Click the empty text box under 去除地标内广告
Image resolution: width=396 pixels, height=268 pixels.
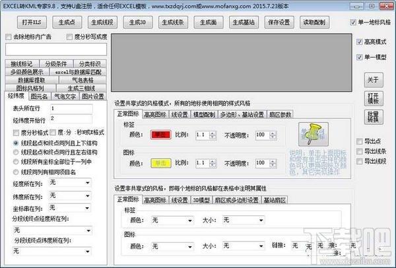(x=56, y=50)
